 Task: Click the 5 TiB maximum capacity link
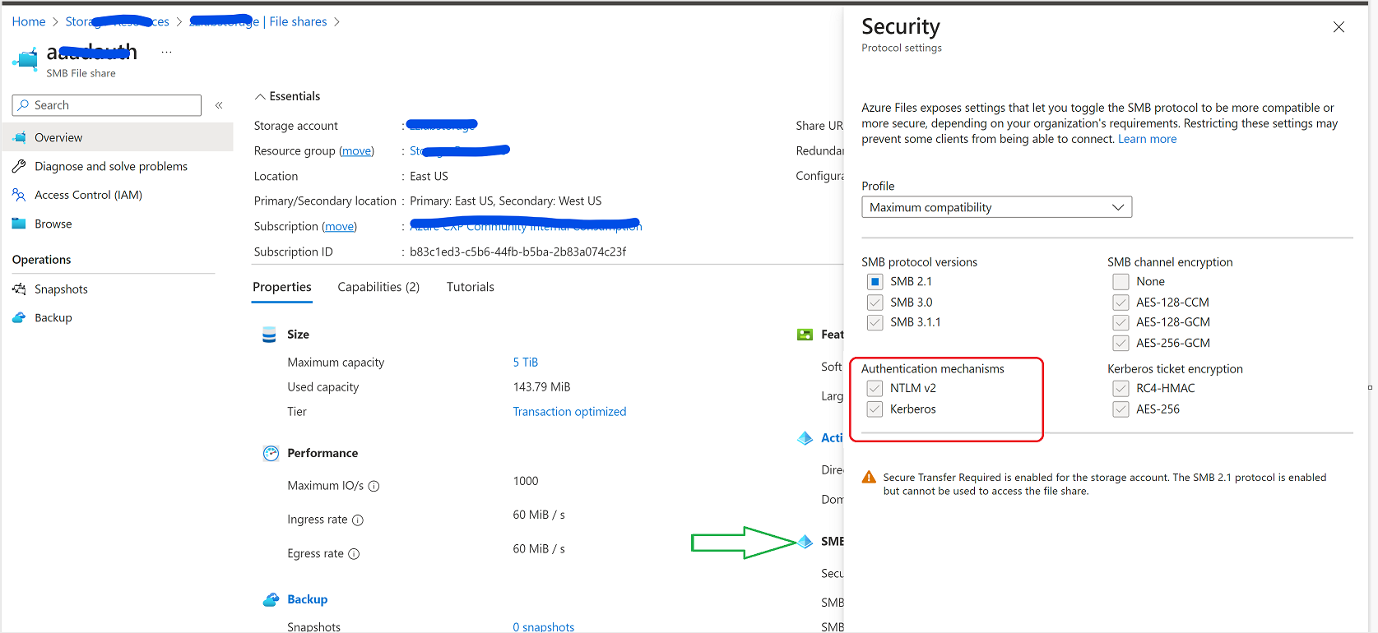click(526, 363)
